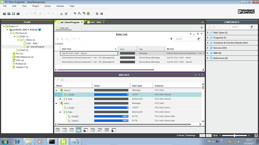The width and height of the screenshot is (259, 145).
Task: Open the Extras menu
Action: click(x=48, y=6)
